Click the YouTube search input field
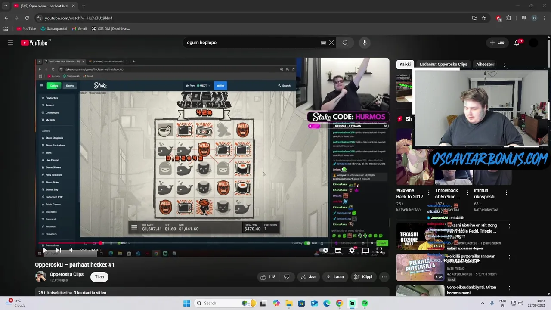The height and width of the screenshot is (310, 551). [254, 43]
